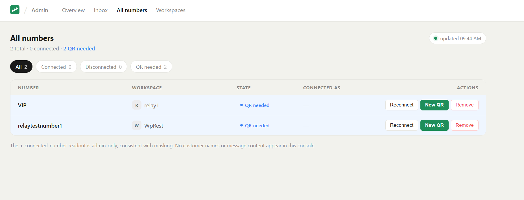The width and height of the screenshot is (524, 200).
Task: Click the green status dot beside updated time
Action: (436, 38)
